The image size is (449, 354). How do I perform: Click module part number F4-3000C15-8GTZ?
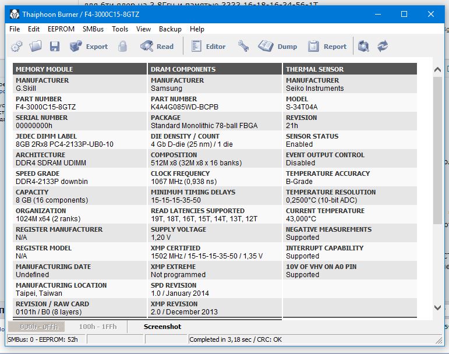[46, 107]
